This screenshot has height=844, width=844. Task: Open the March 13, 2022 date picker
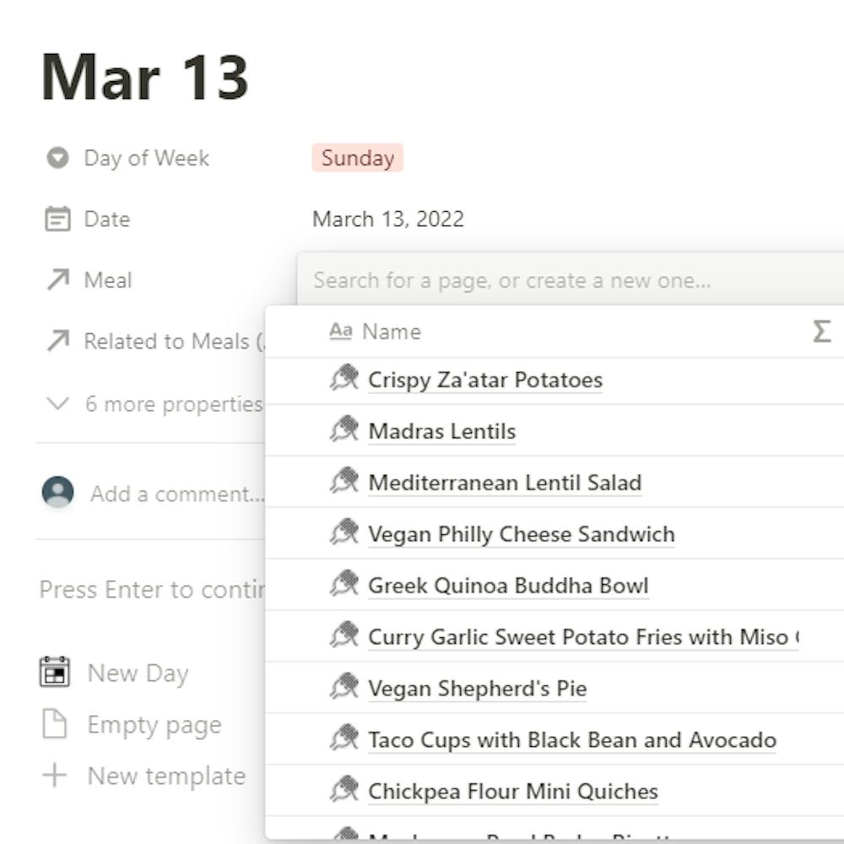pyautogui.click(x=388, y=219)
